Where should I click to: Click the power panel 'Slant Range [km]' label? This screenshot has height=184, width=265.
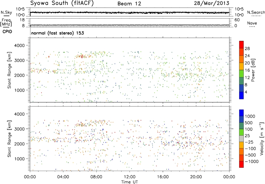[x=9, y=70]
